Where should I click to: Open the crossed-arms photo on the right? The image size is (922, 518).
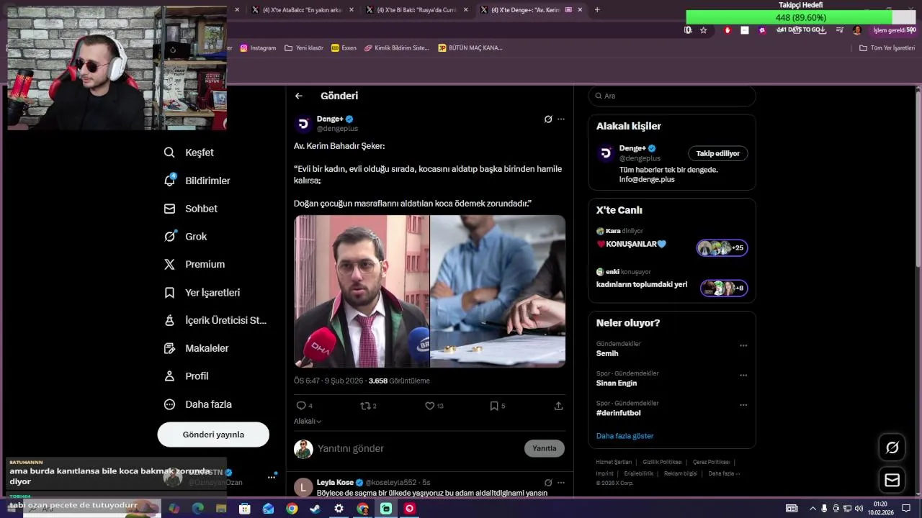(x=498, y=291)
